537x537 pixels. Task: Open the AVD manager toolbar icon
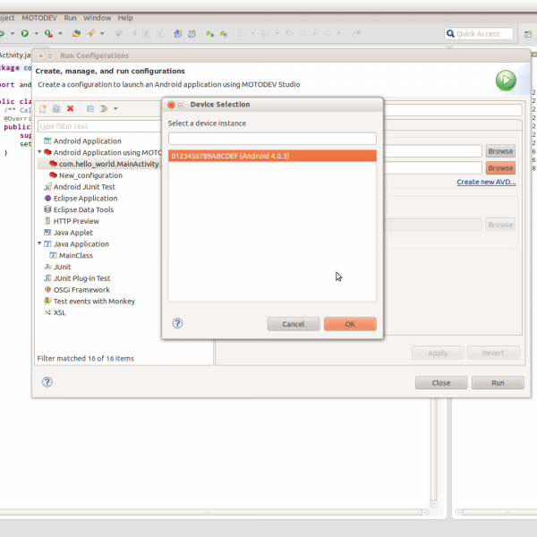click(x=192, y=33)
